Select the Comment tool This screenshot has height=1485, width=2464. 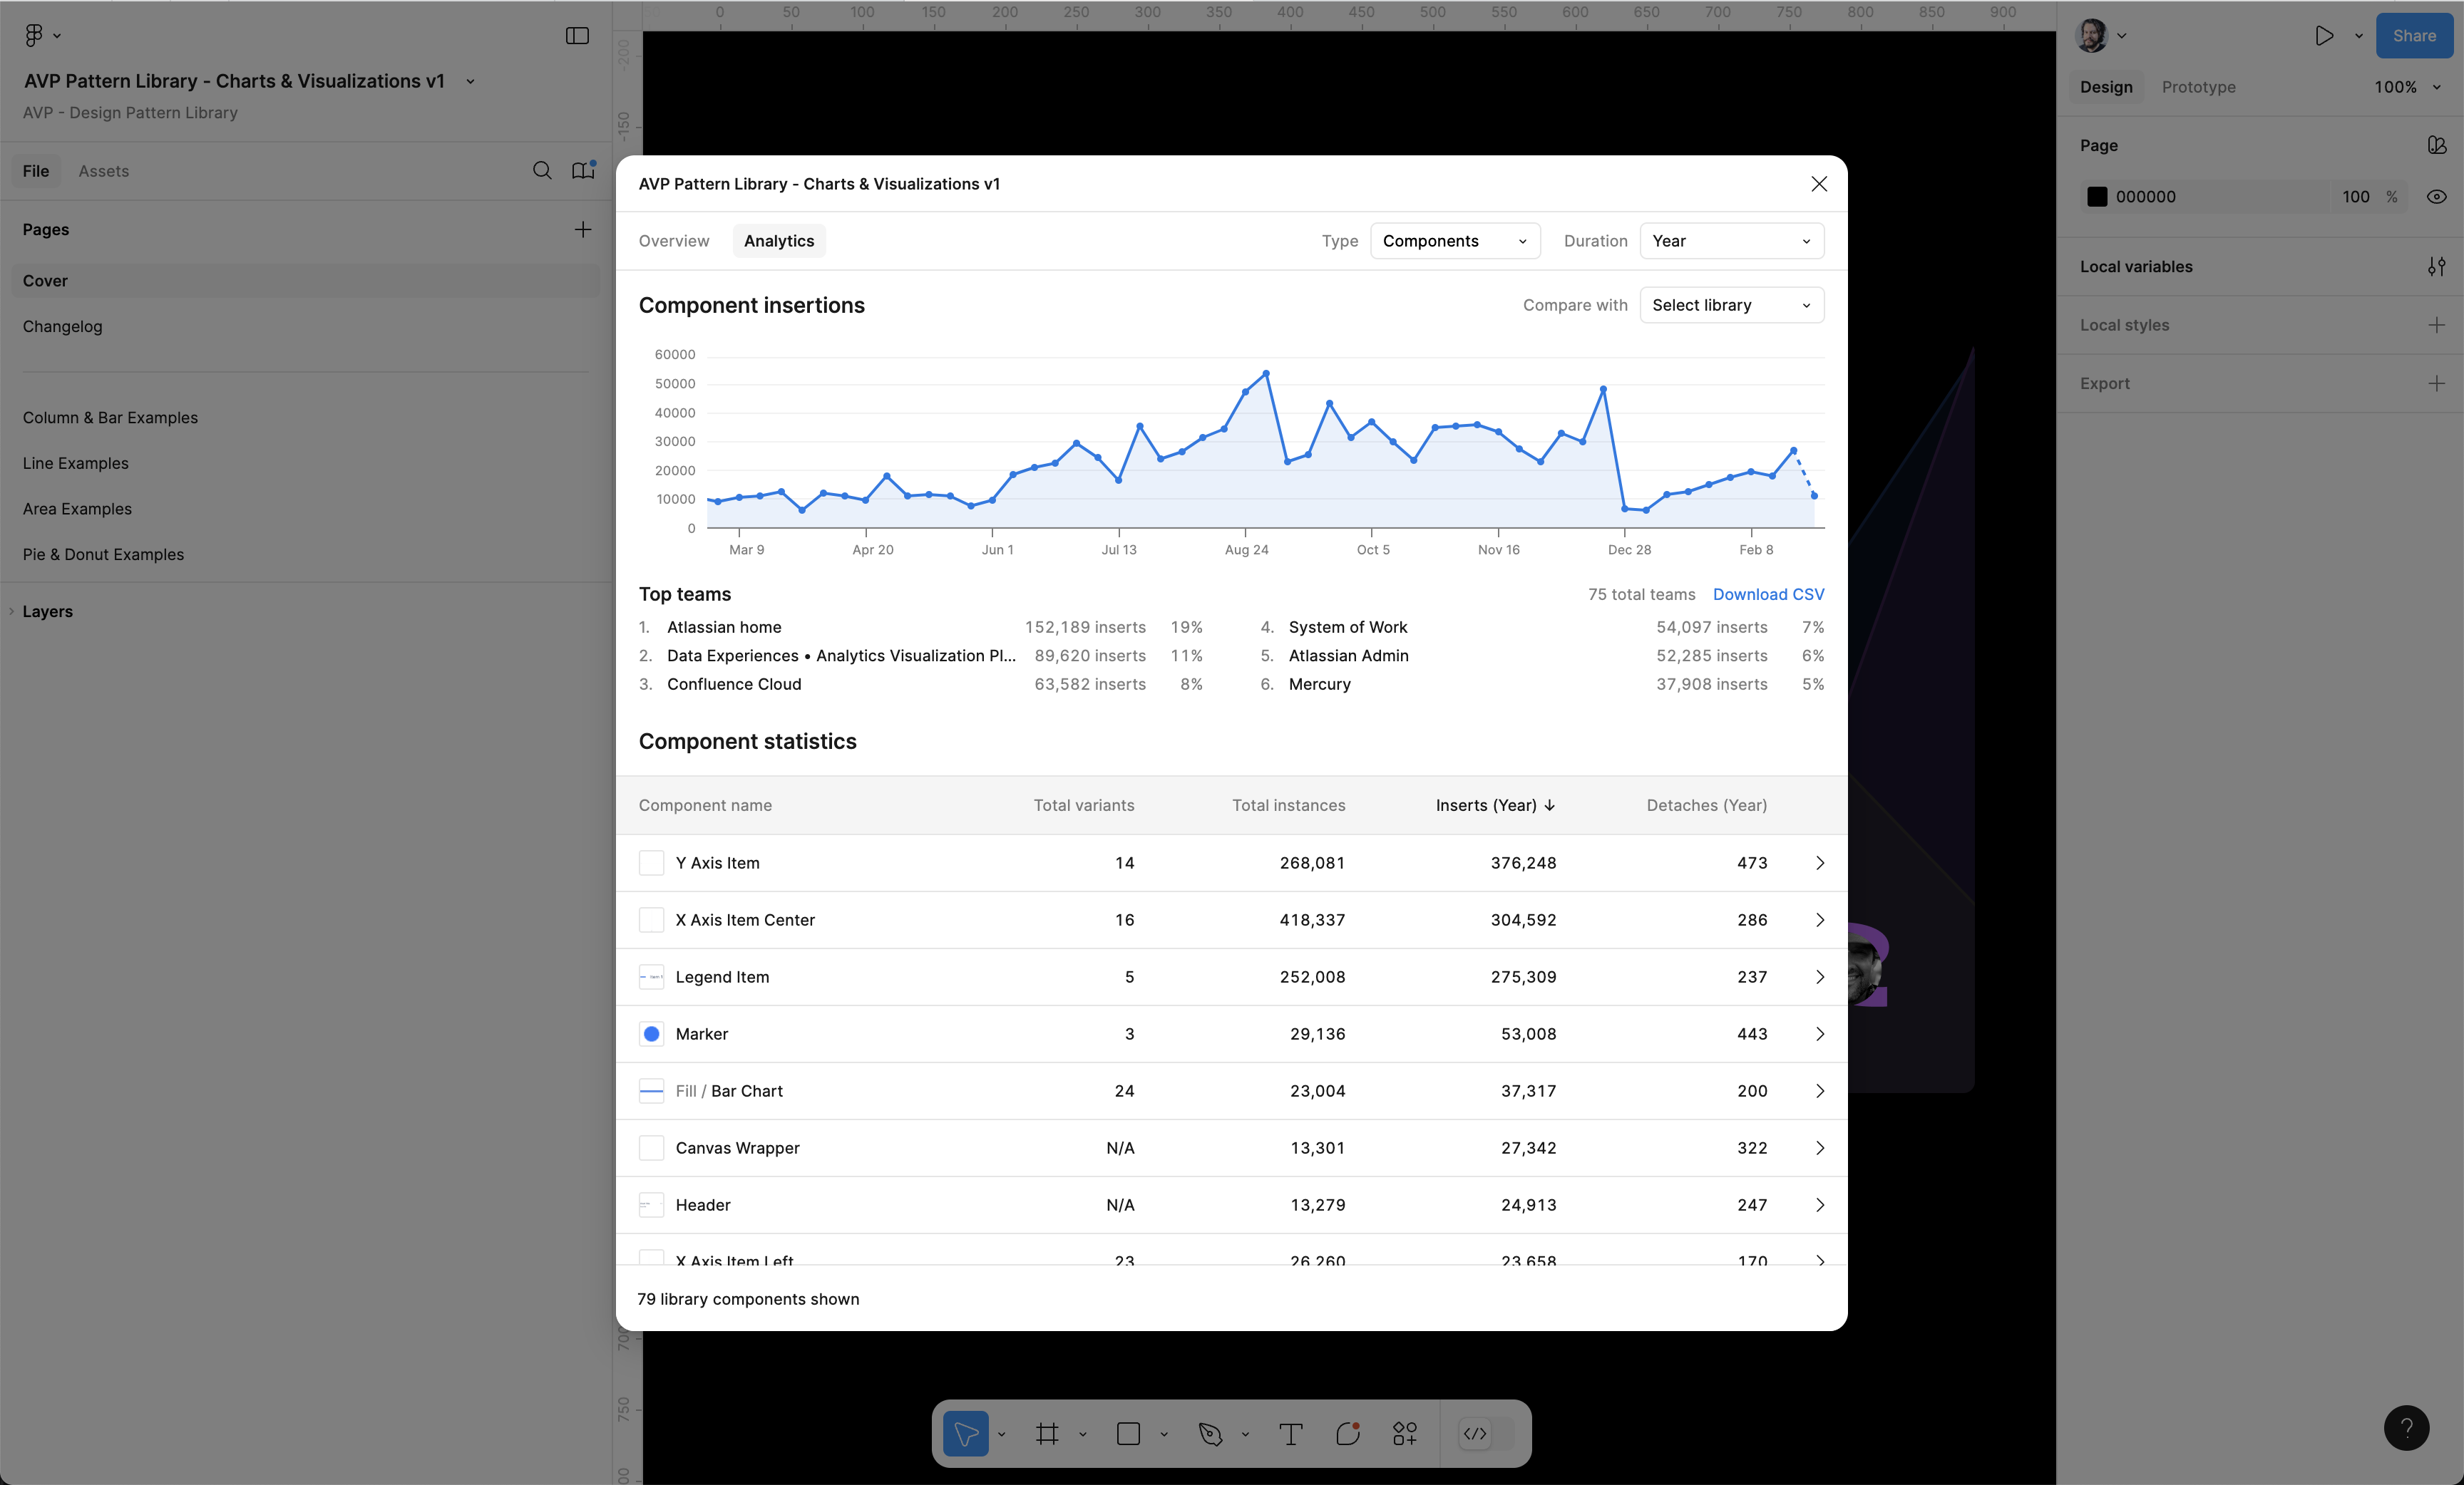tap(1348, 1433)
